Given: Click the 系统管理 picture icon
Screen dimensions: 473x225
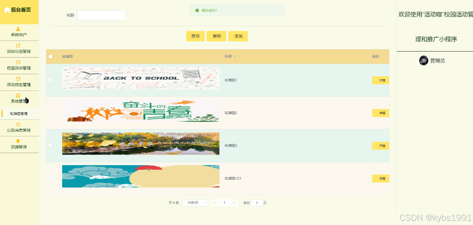Looking at the screenshot, I should [18, 95].
